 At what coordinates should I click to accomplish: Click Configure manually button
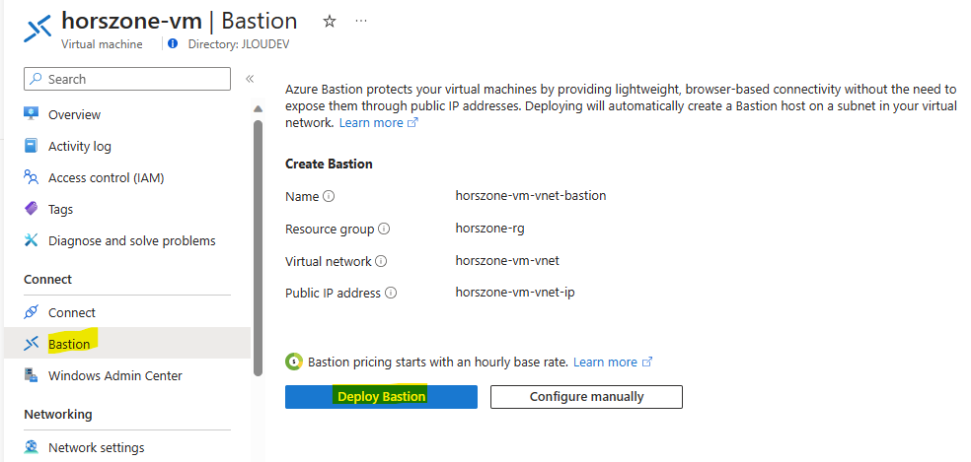pyautogui.click(x=586, y=396)
